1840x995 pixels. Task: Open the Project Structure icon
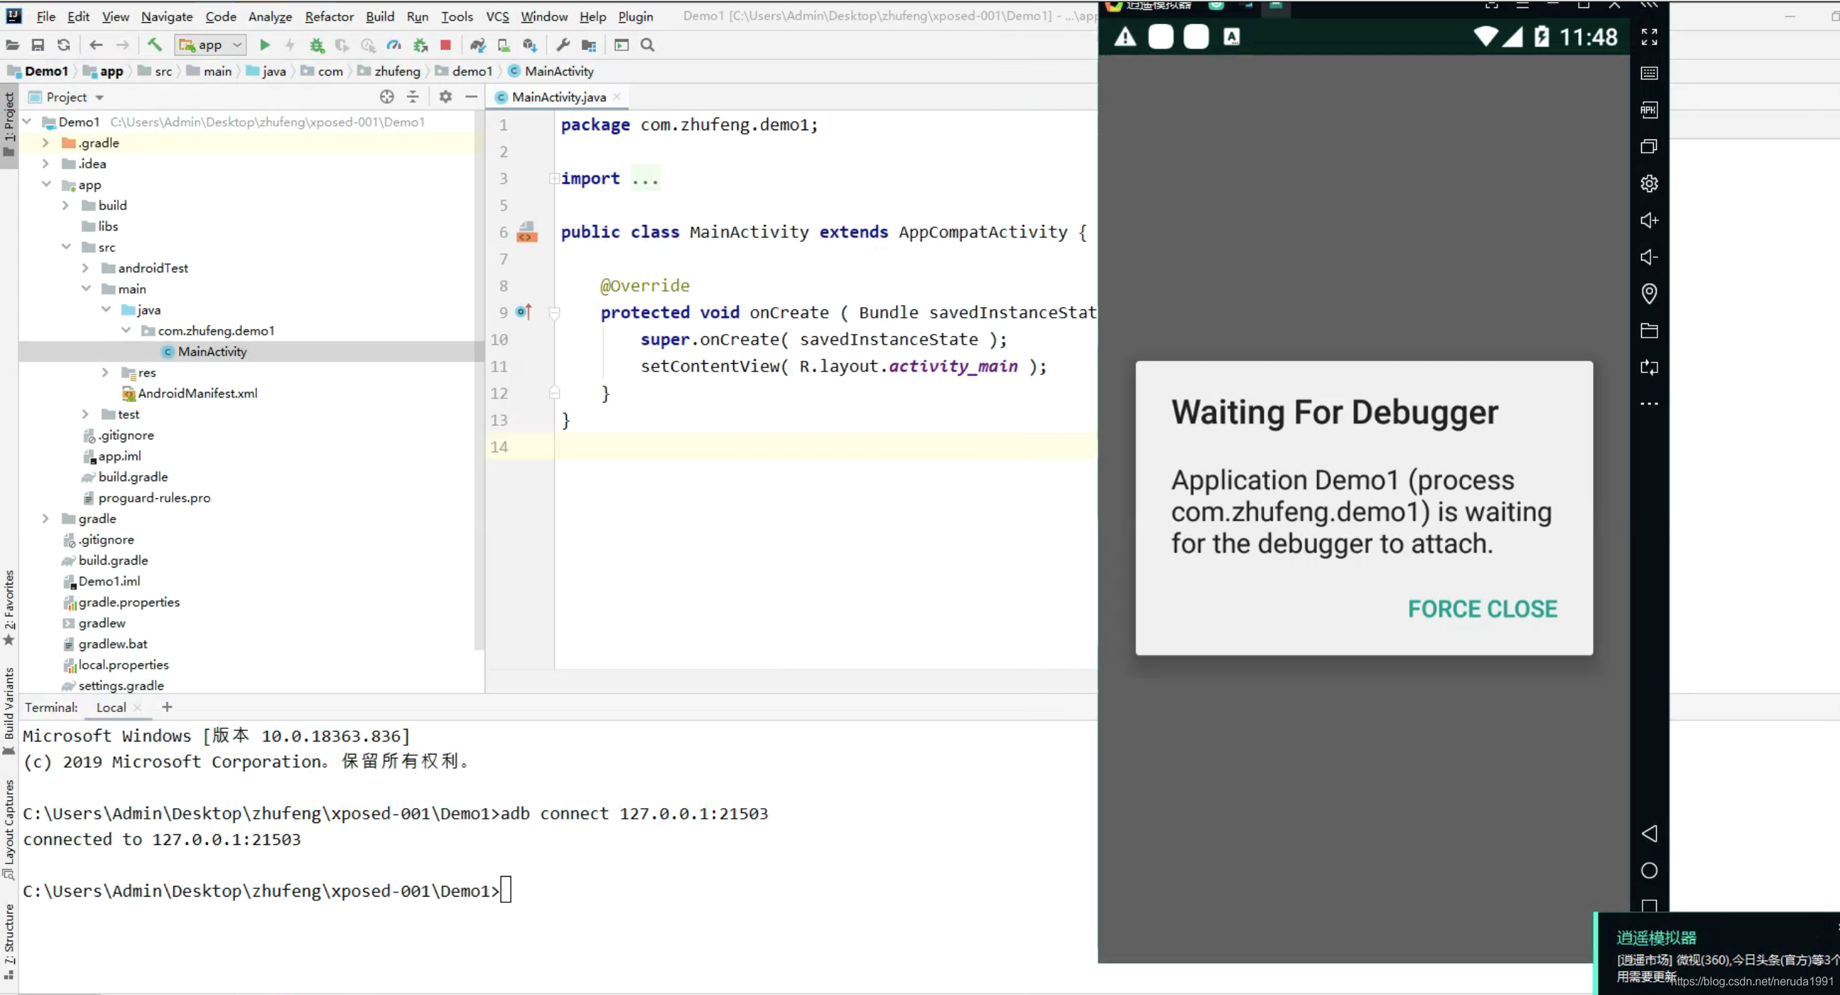589,45
